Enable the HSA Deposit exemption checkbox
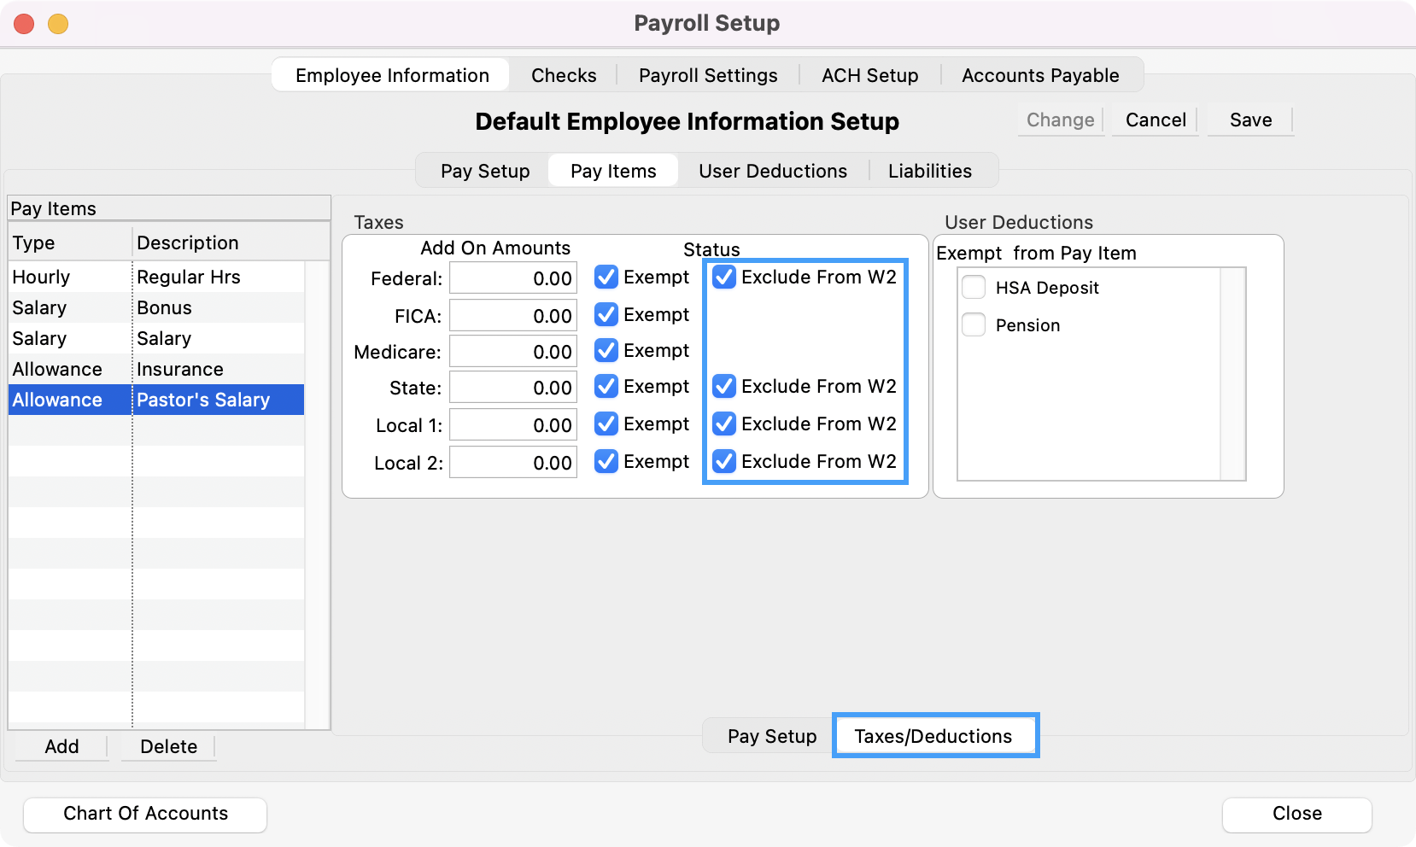1416x847 pixels. (x=974, y=288)
